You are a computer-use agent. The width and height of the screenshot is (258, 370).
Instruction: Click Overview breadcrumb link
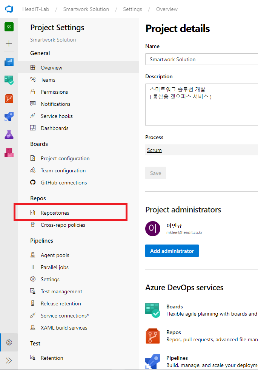click(167, 9)
